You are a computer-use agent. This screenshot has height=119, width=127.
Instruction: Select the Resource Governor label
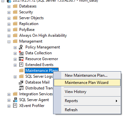pos(42,59)
